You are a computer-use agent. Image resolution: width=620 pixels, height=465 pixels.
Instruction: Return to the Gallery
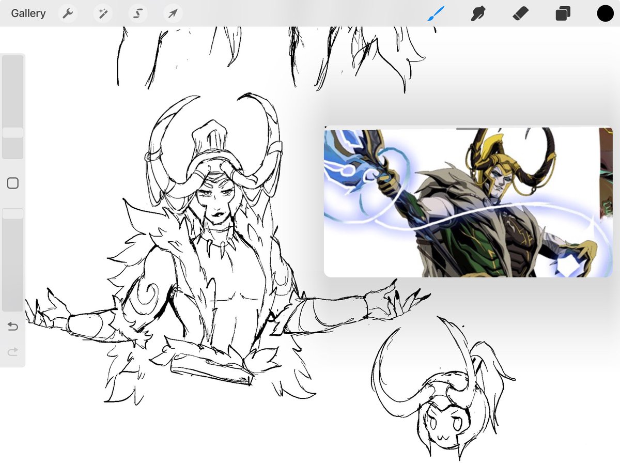pyautogui.click(x=28, y=13)
